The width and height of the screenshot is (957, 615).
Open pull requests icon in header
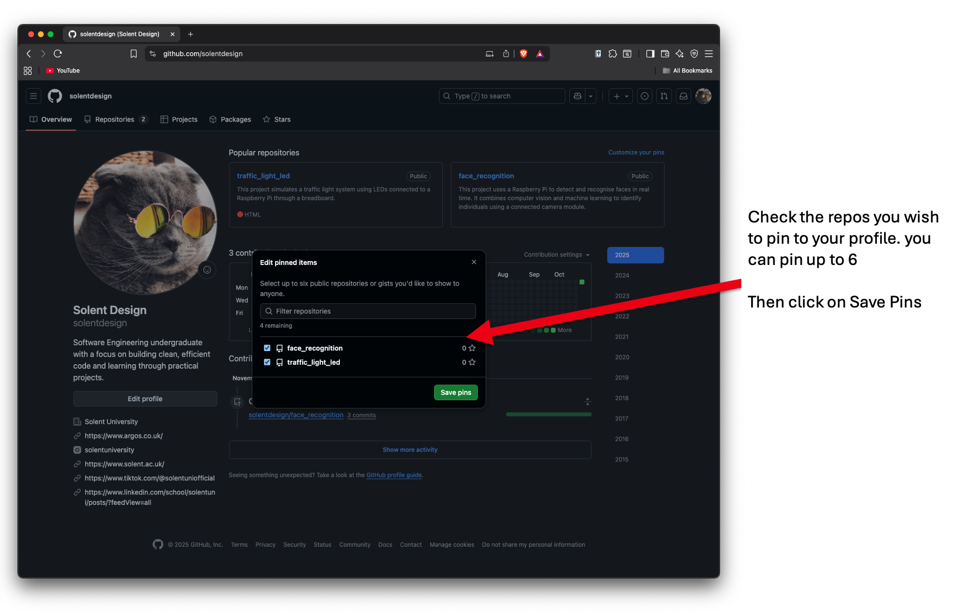pyautogui.click(x=664, y=96)
